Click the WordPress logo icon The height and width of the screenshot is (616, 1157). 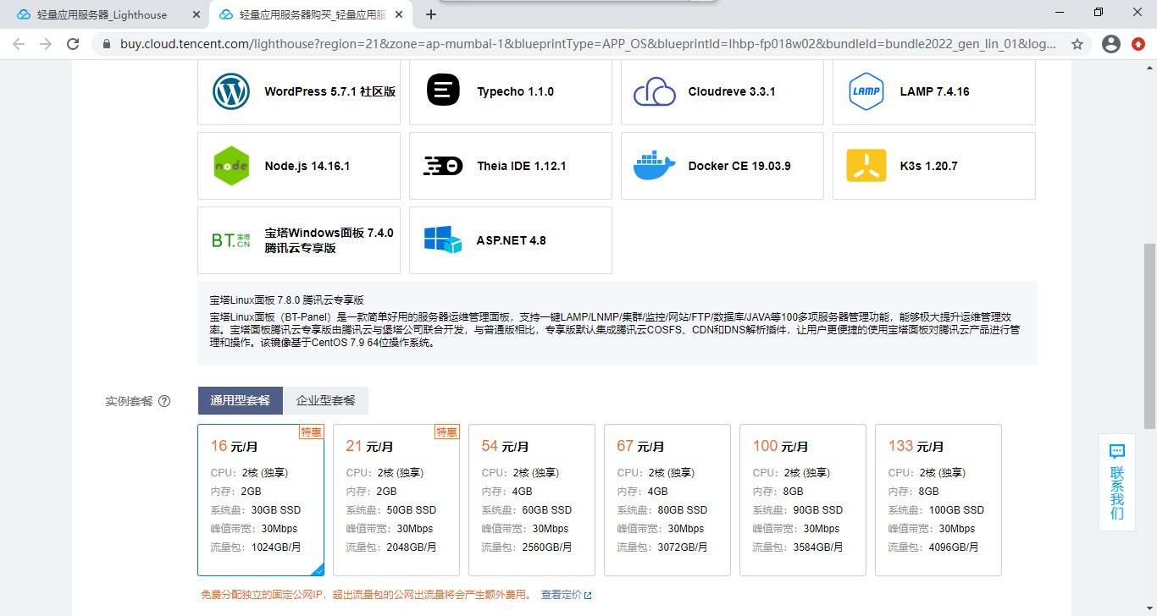point(230,91)
